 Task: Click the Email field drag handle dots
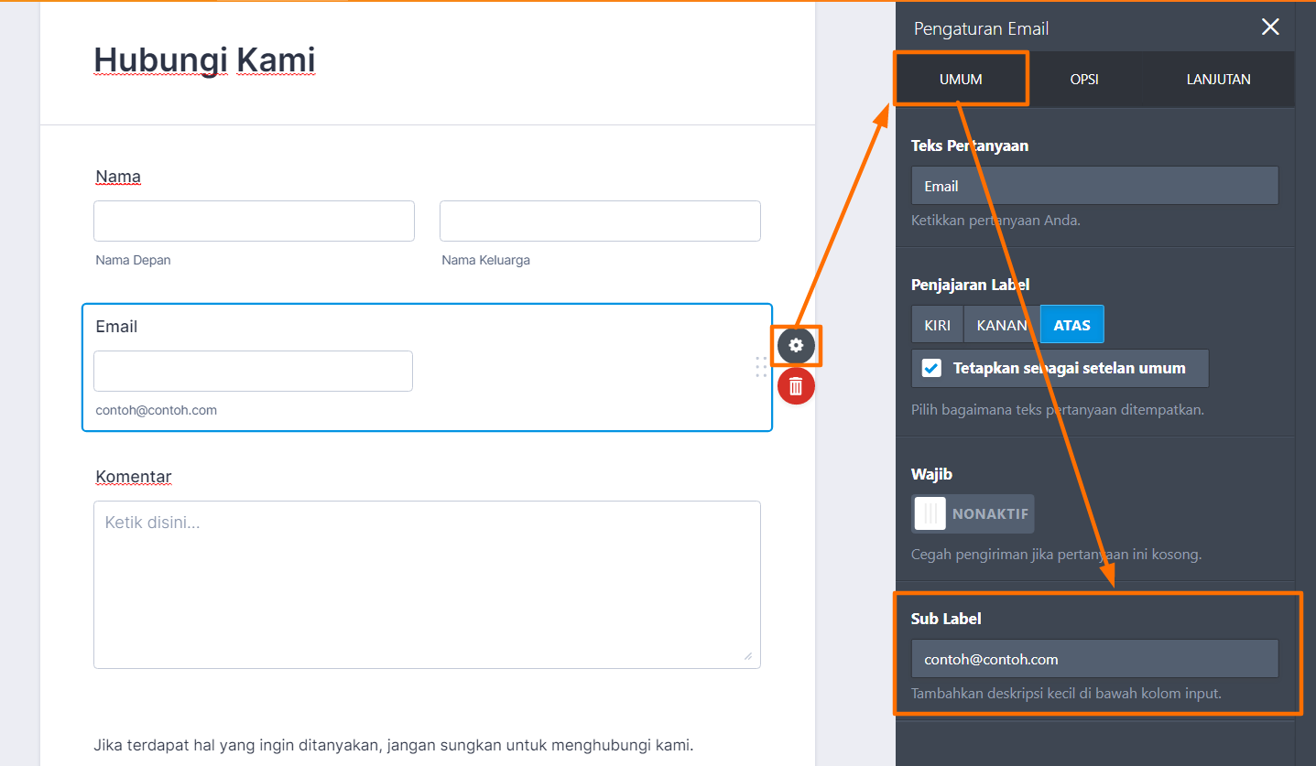coord(761,367)
